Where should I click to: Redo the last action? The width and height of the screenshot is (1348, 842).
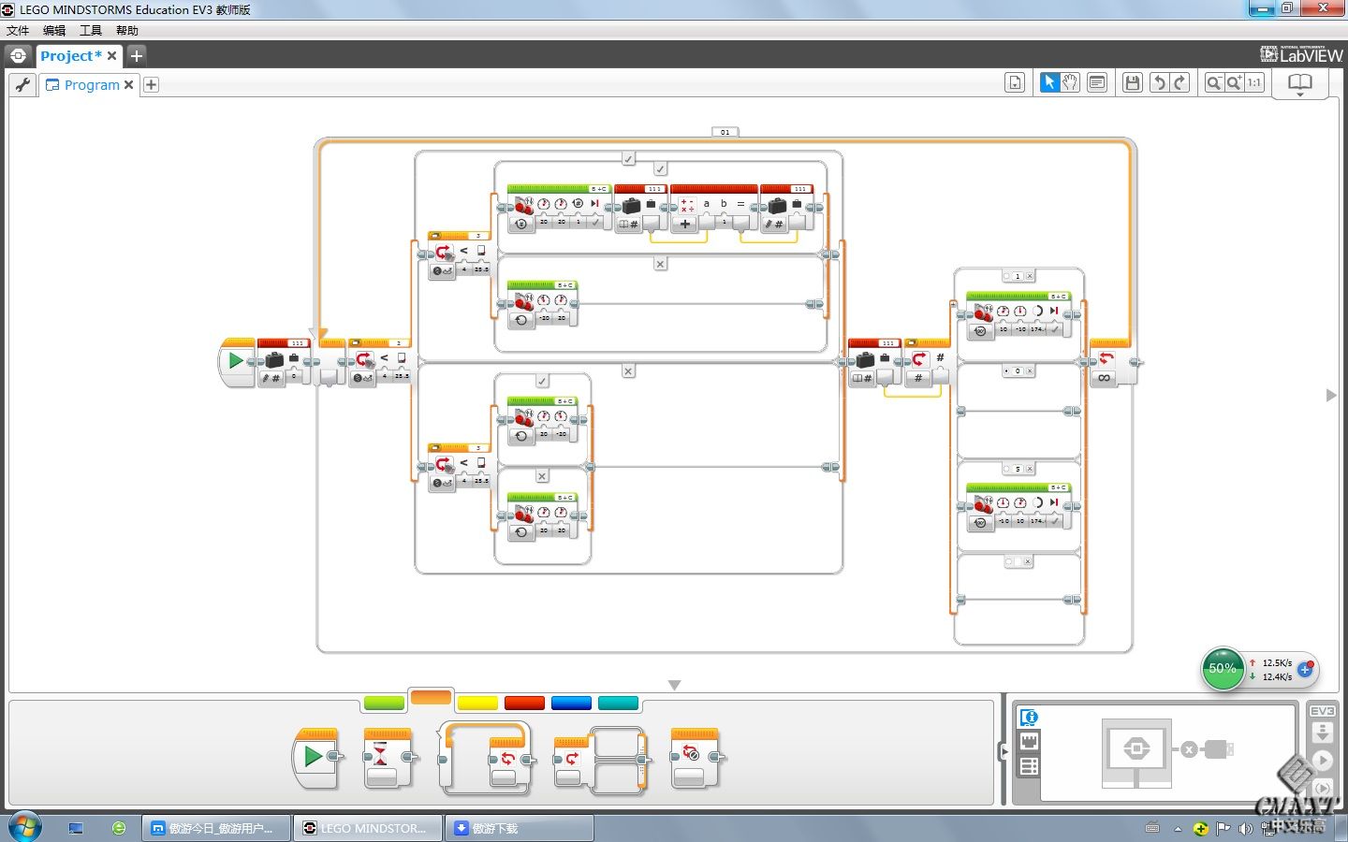coord(1180,83)
